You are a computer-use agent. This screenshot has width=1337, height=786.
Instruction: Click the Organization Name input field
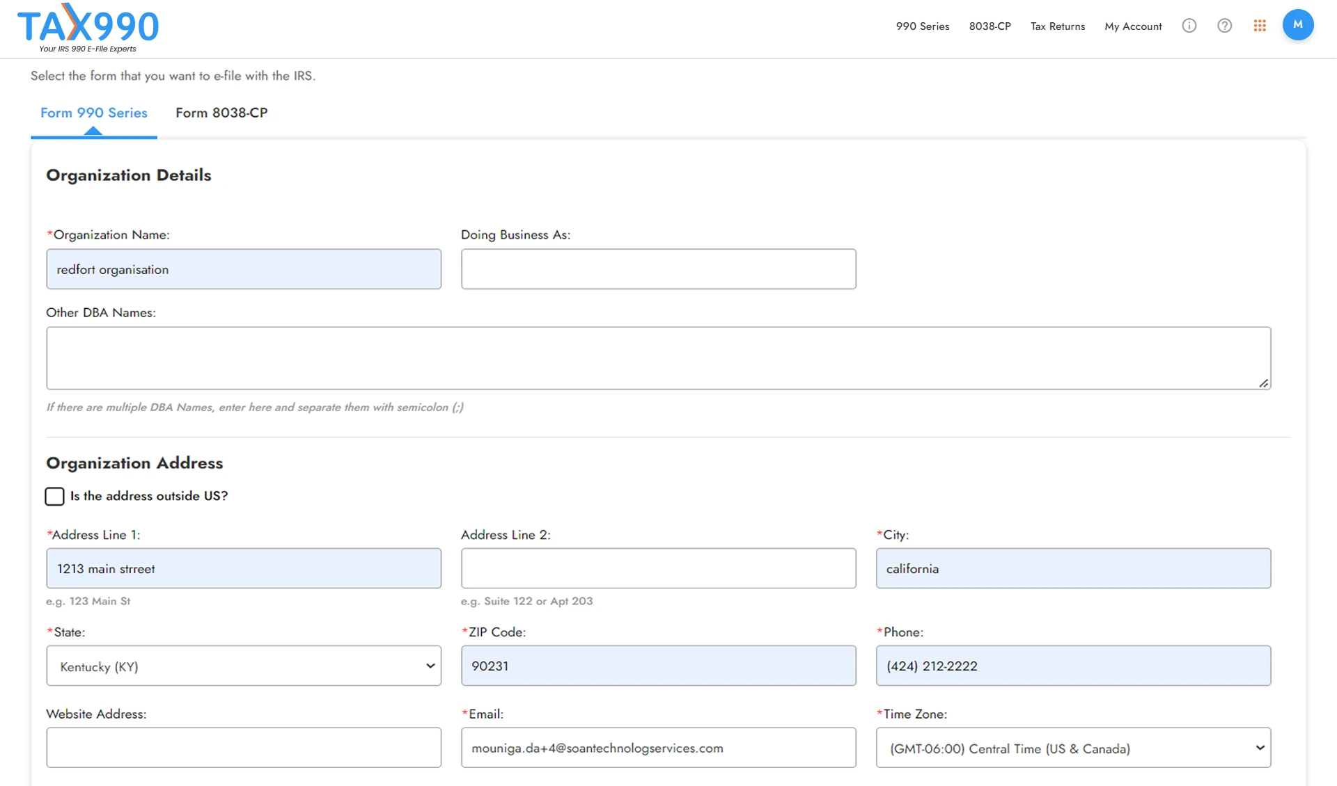click(x=244, y=268)
